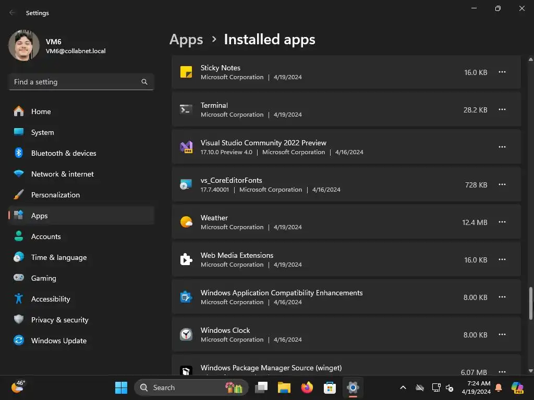Go to Privacy & security settings
The width and height of the screenshot is (534, 400).
tap(59, 320)
